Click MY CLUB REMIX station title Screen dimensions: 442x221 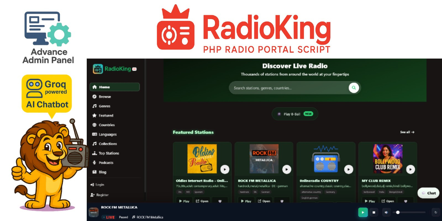[x=376, y=181]
